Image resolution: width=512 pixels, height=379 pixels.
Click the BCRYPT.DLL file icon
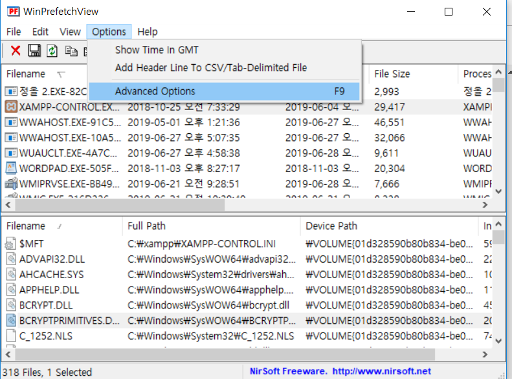tap(11, 305)
